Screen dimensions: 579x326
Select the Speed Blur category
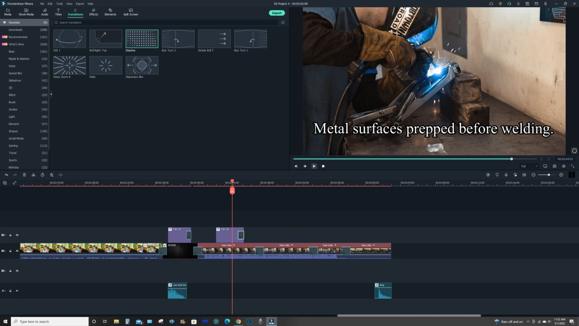click(24, 73)
